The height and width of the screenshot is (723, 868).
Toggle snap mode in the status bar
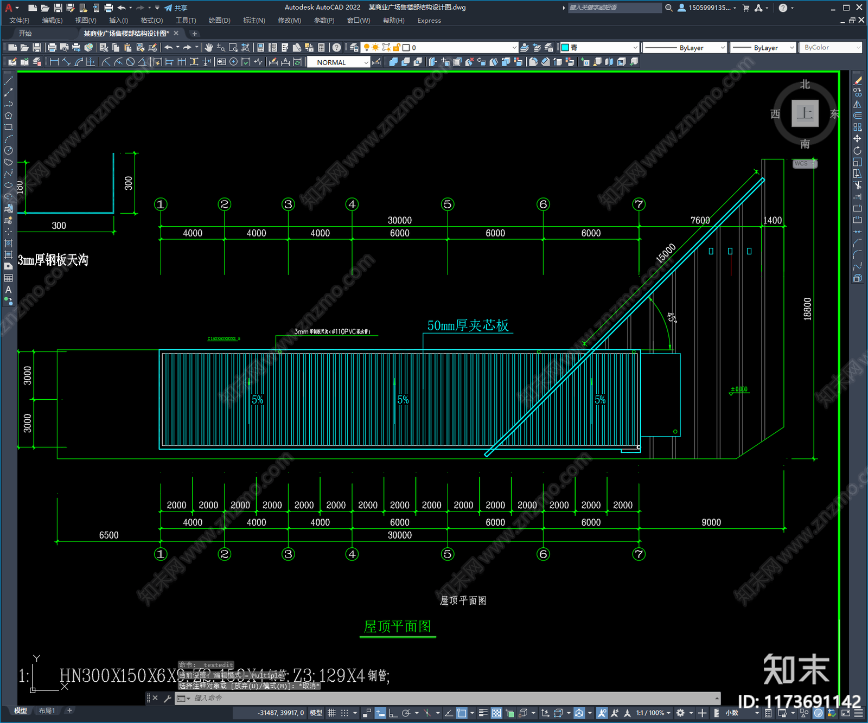[344, 713]
